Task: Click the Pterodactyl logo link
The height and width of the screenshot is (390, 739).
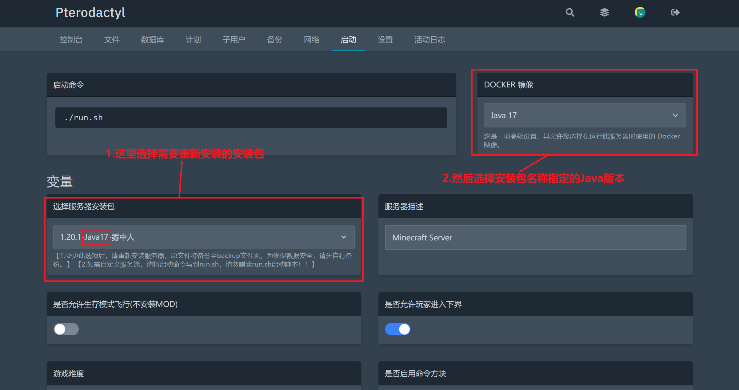Action: (x=90, y=13)
